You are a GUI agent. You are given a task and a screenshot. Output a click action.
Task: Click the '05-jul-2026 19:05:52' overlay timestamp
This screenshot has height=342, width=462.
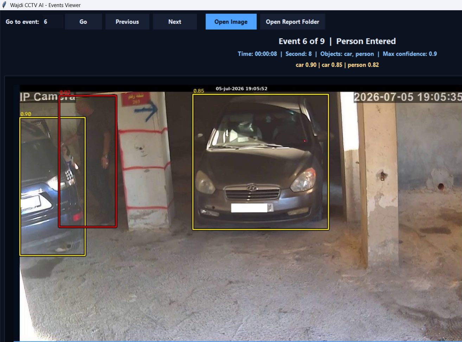click(242, 89)
